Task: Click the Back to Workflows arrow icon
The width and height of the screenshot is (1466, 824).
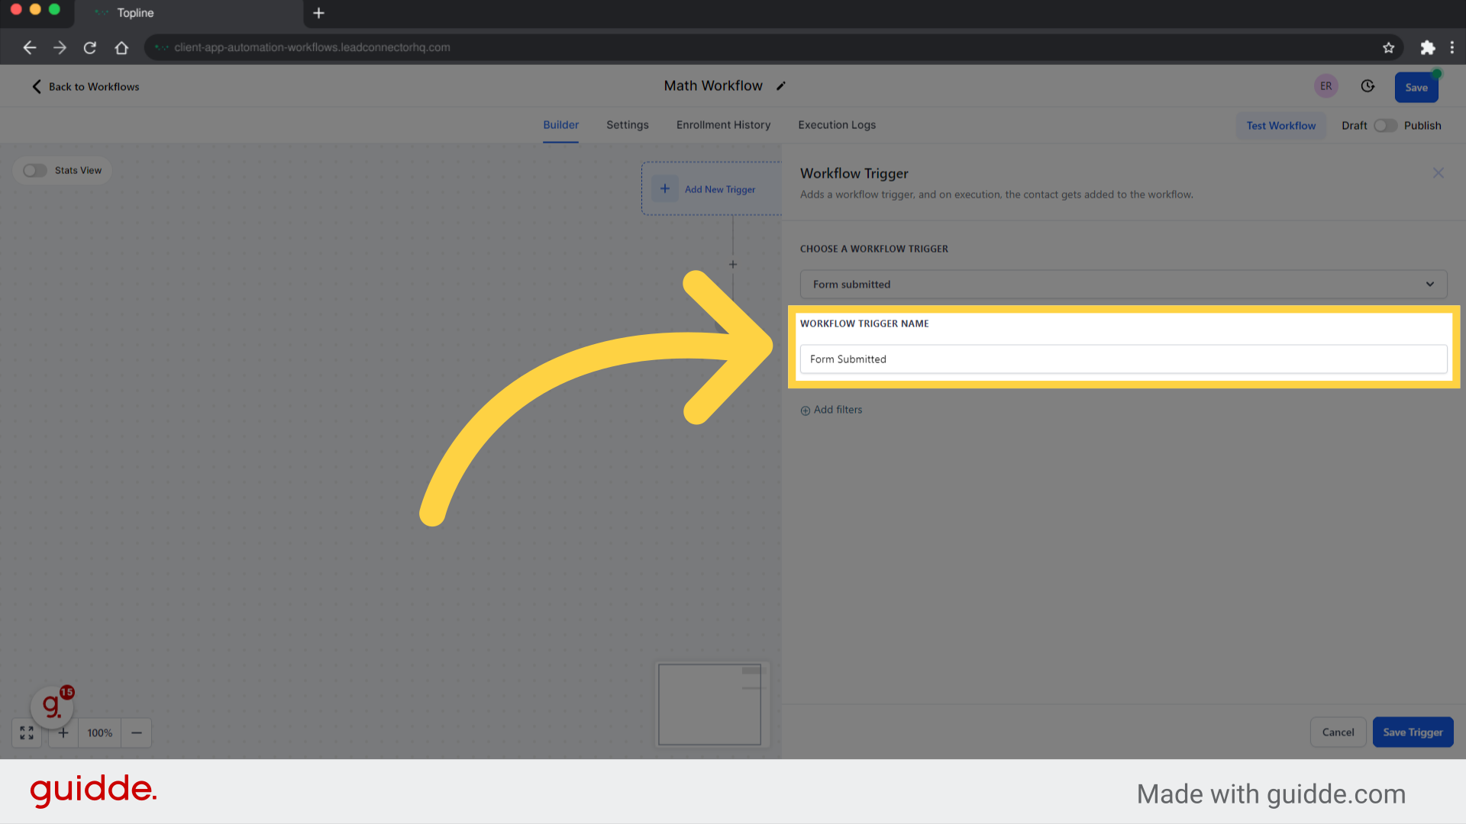Action: (36, 86)
